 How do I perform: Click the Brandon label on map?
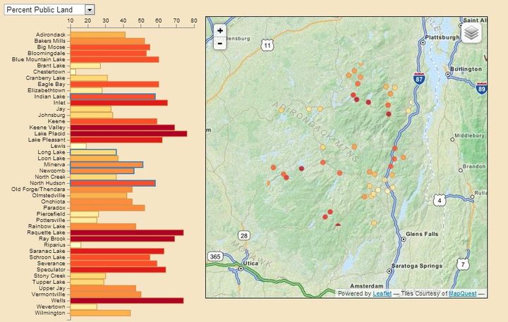474,166
